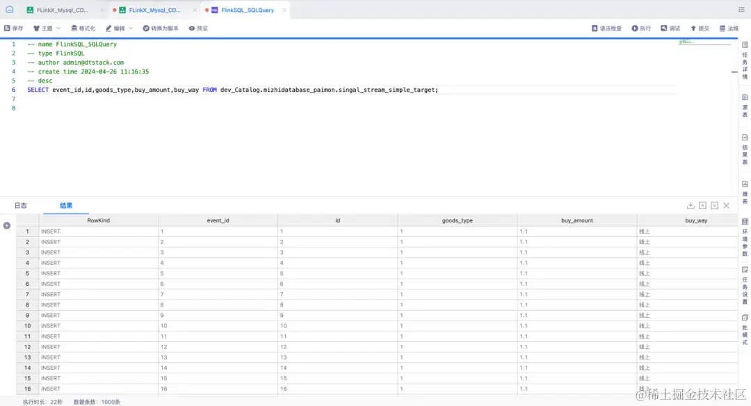
Task: Click the id column header
Action: click(x=338, y=220)
